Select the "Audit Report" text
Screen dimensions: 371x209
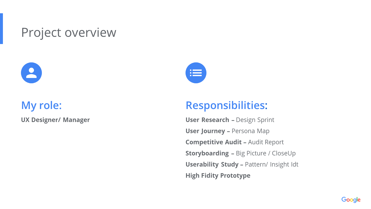pyautogui.click(x=266, y=142)
